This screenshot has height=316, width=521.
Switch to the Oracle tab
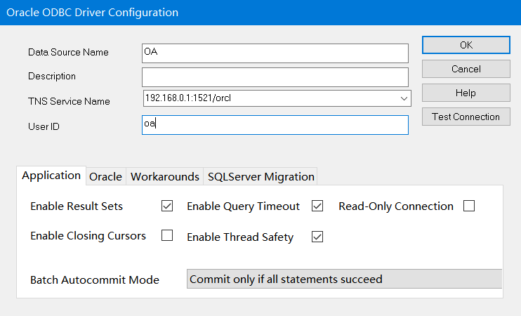click(x=105, y=177)
